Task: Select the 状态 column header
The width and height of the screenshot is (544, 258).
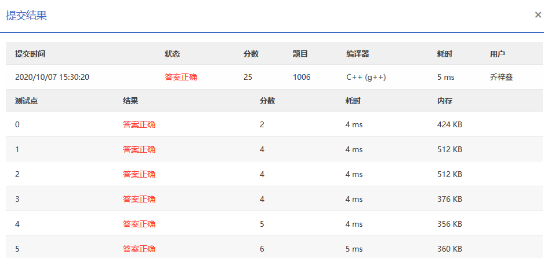Action: 172,54
